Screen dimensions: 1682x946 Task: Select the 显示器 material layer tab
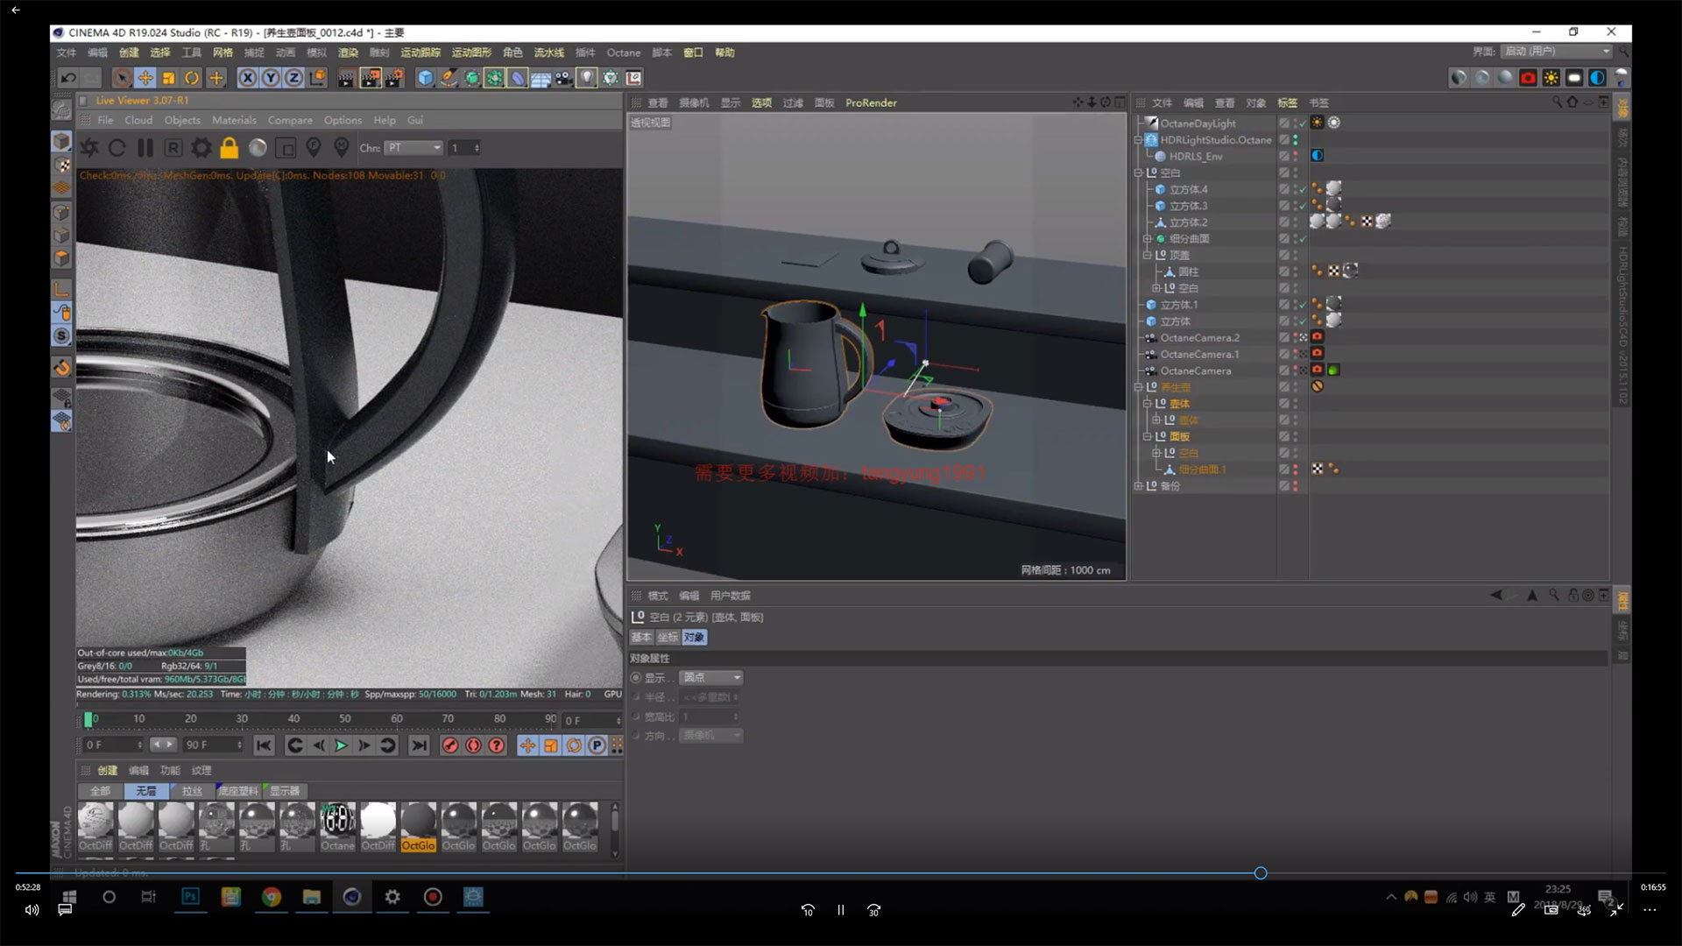284,791
